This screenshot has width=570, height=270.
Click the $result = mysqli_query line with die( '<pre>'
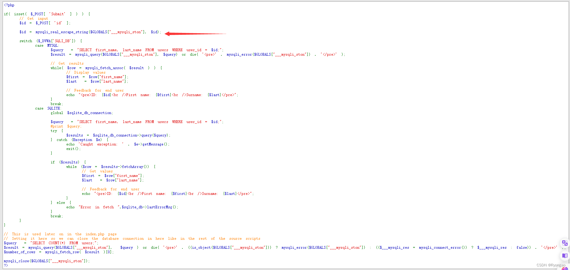tap(198, 54)
